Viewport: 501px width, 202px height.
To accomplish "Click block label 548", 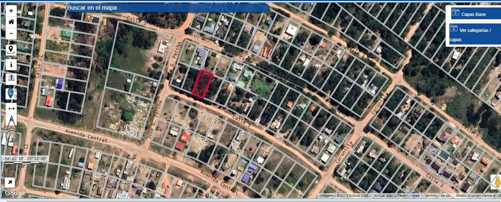I will coord(229,151).
